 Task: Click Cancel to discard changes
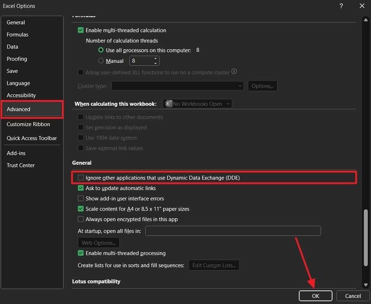click(353, 296)
